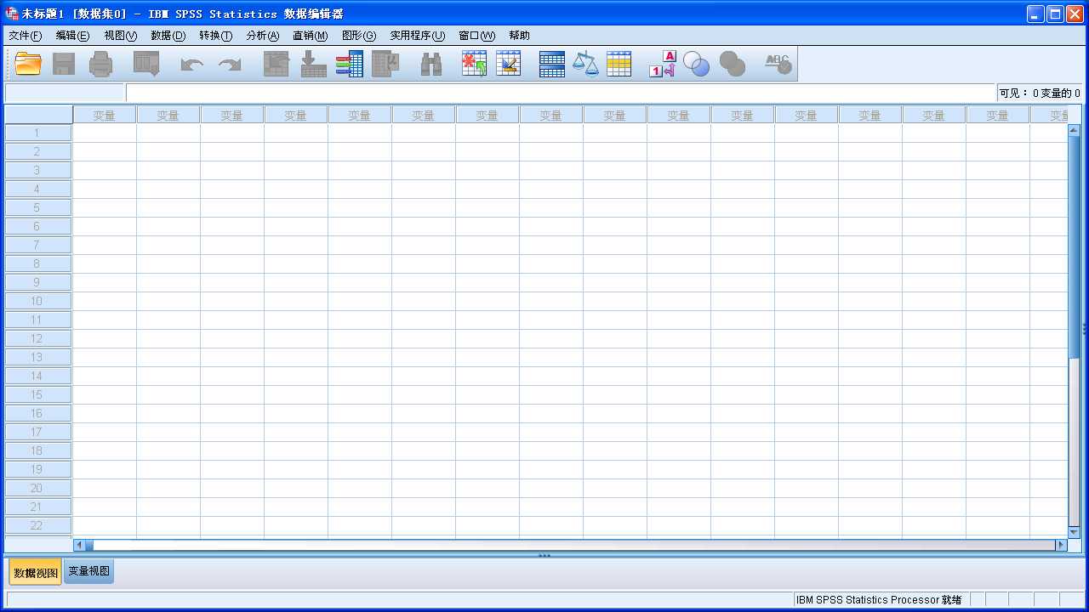Open the 窗口(W) menu
The image size is (1089, 612).
(x=476, y=36)
